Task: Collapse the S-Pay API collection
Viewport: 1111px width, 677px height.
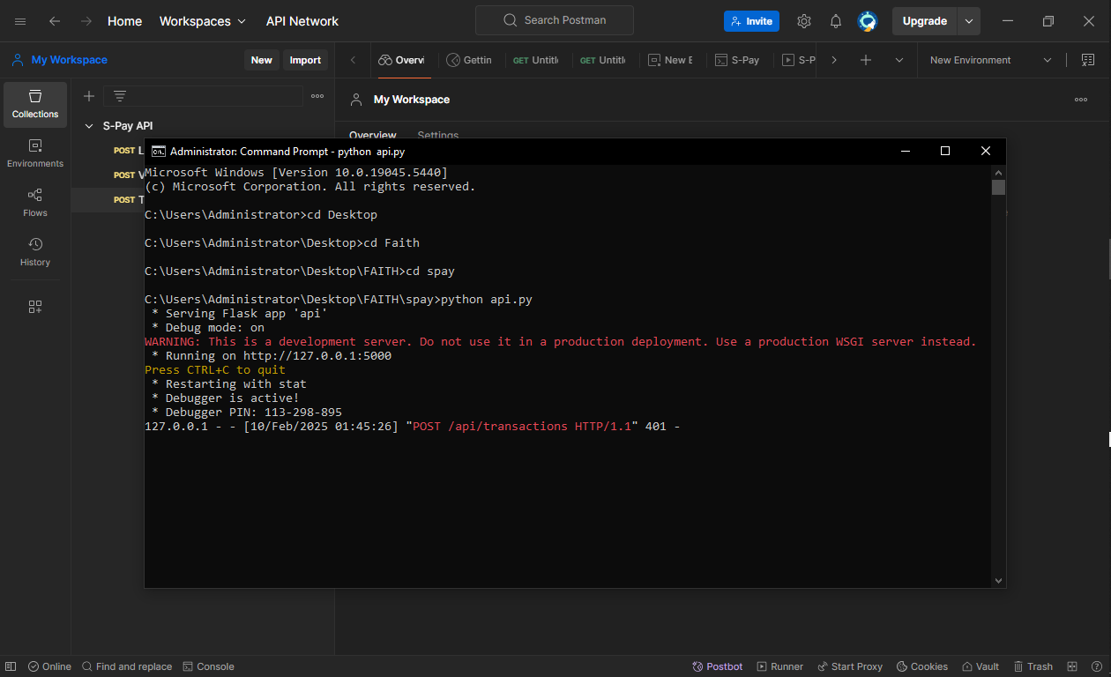Action: pyautogui.click(x=89, y=126)
